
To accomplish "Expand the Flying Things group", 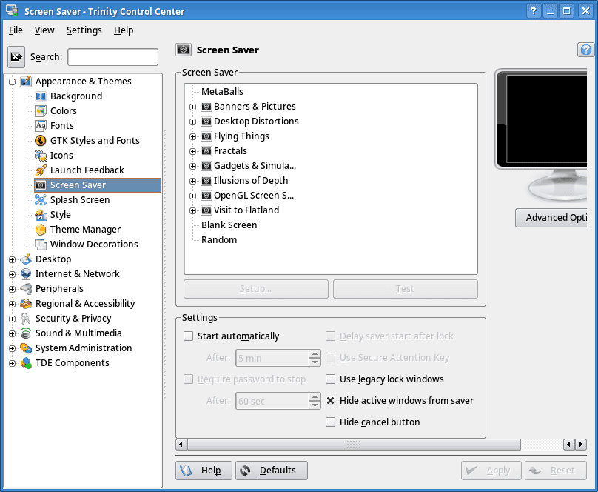I will tap(194, 136).
